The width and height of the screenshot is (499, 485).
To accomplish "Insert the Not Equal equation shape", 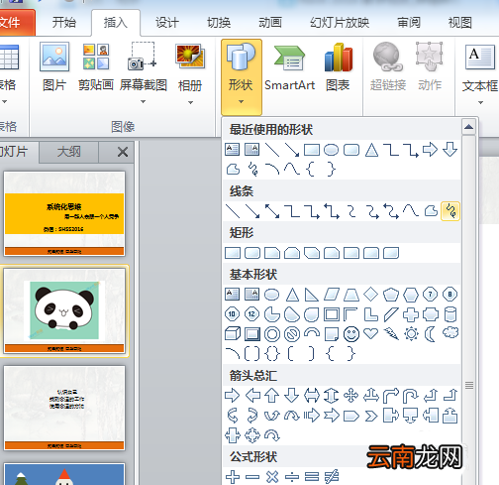I will (332, 477).
